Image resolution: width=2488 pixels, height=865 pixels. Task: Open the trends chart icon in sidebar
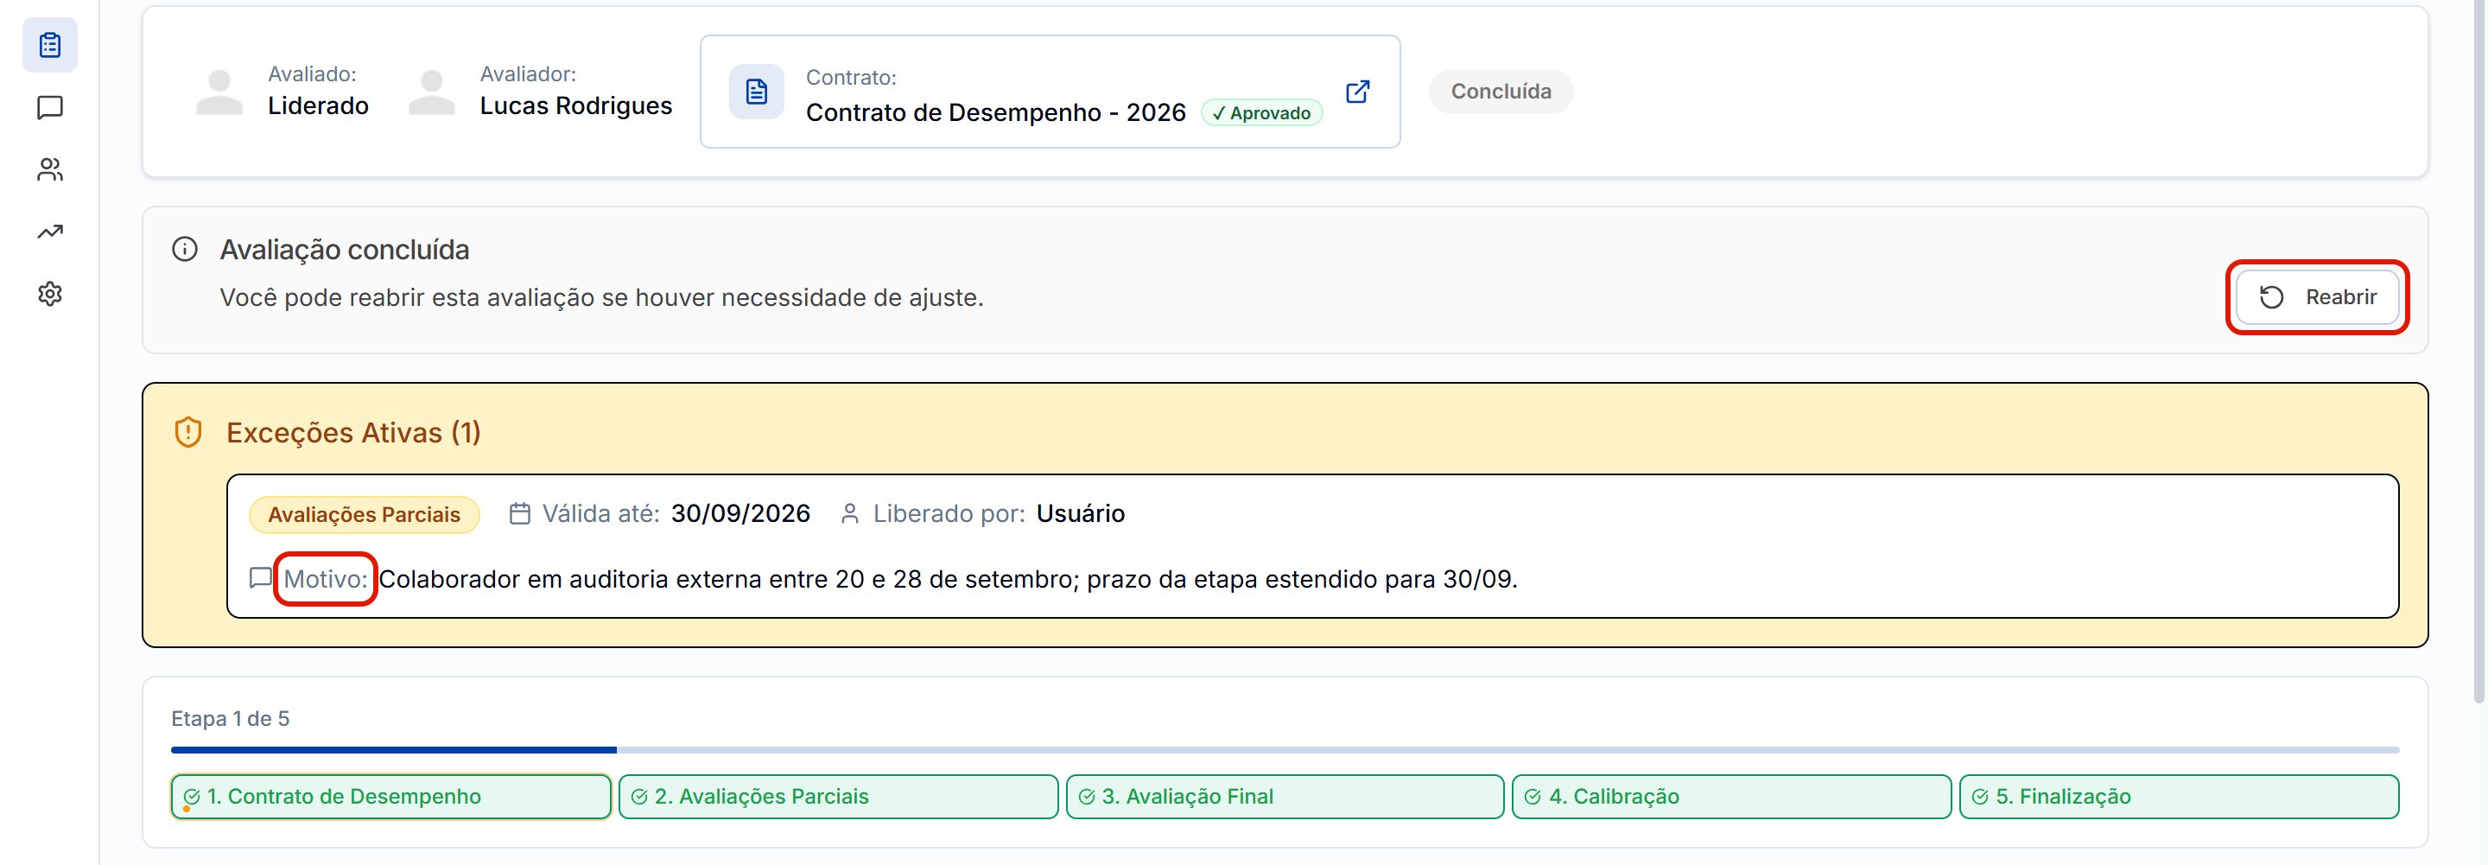pos(49,232)
